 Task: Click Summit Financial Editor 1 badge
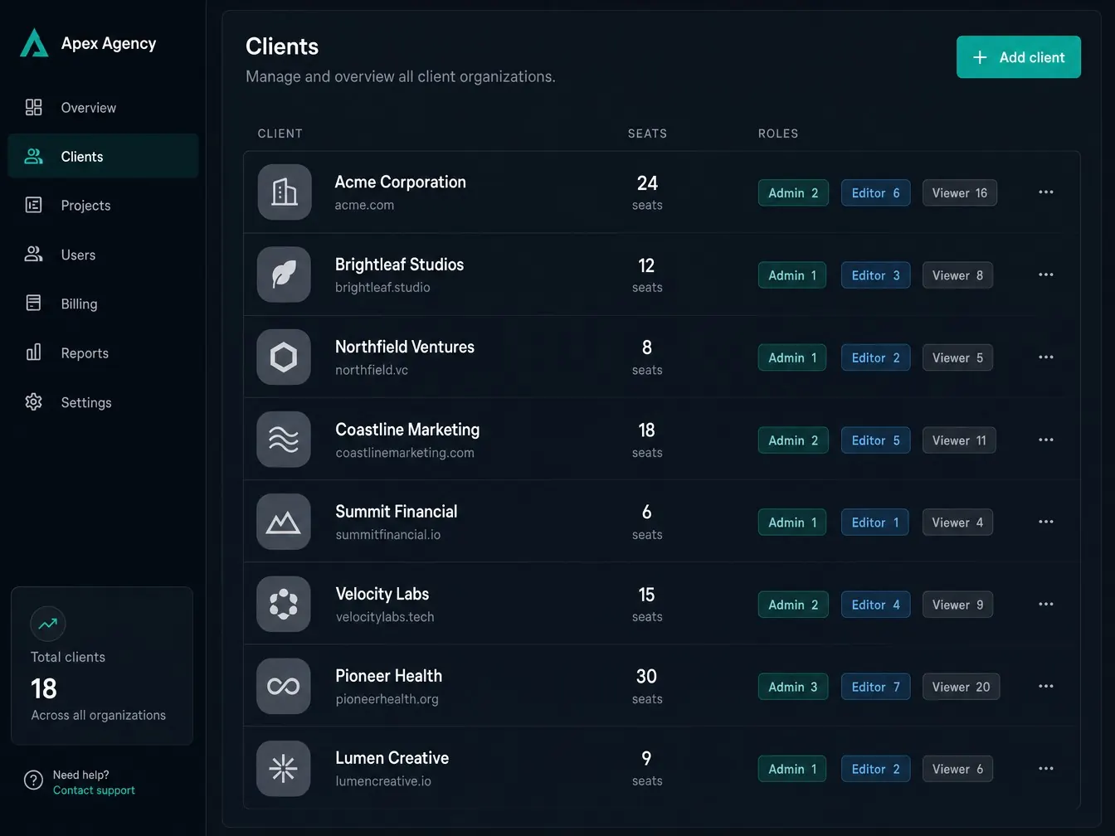coord(875,522)
